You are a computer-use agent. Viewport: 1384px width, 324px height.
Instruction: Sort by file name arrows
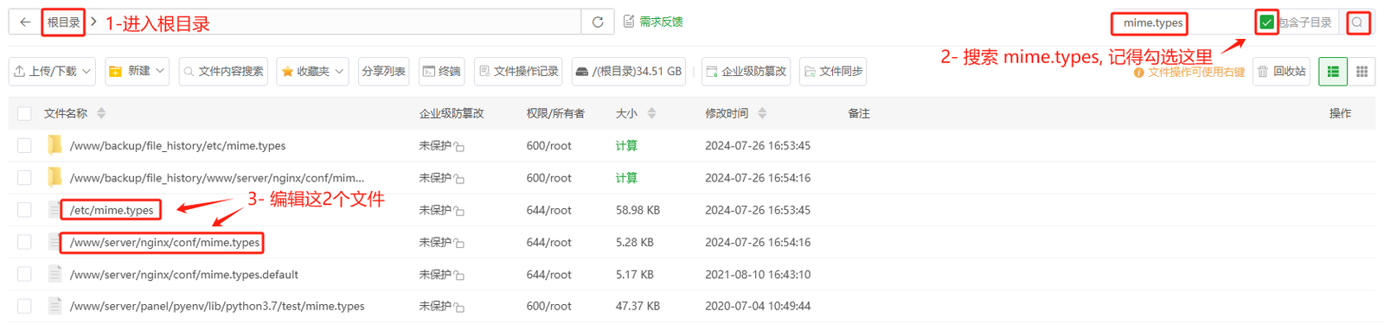tap(101, 113)
